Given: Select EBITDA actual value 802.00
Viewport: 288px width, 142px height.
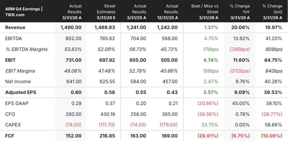Looking at the screenshot, I should click(x=73, y=39).
